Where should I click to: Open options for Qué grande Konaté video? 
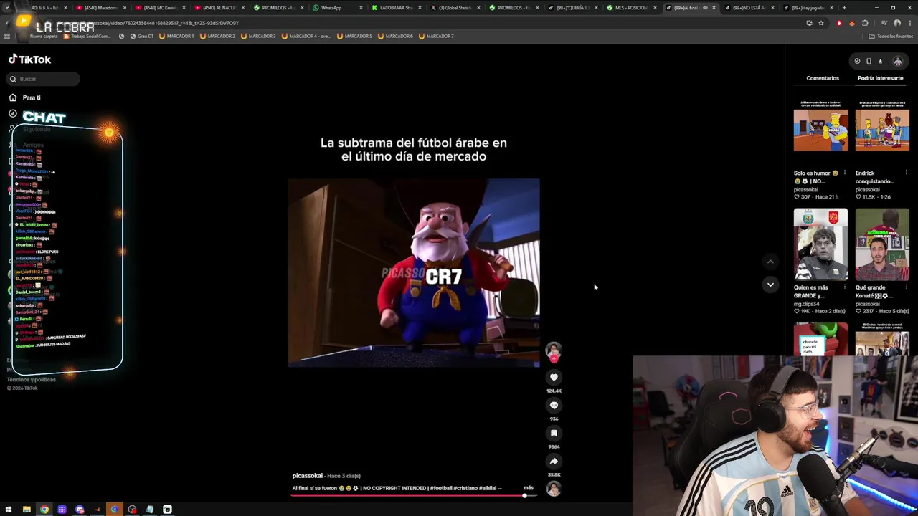(x=907, y=287)
